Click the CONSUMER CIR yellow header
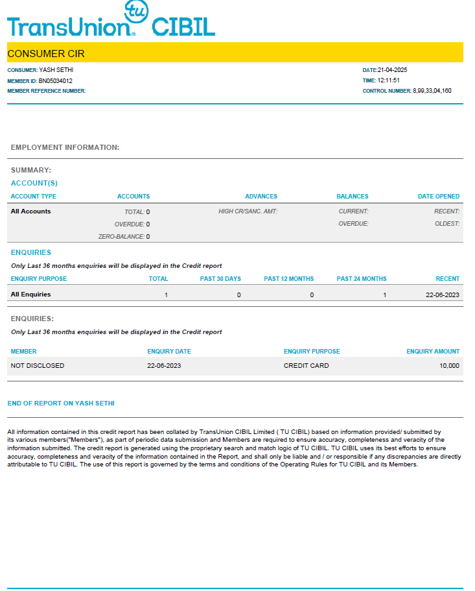This screenshot has width=475, height=591. coord(235,53)
